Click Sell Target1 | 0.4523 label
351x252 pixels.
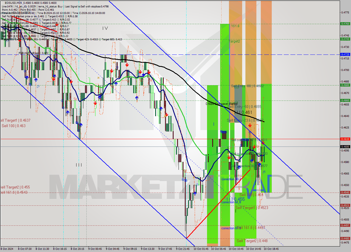[x=252, y=208]
